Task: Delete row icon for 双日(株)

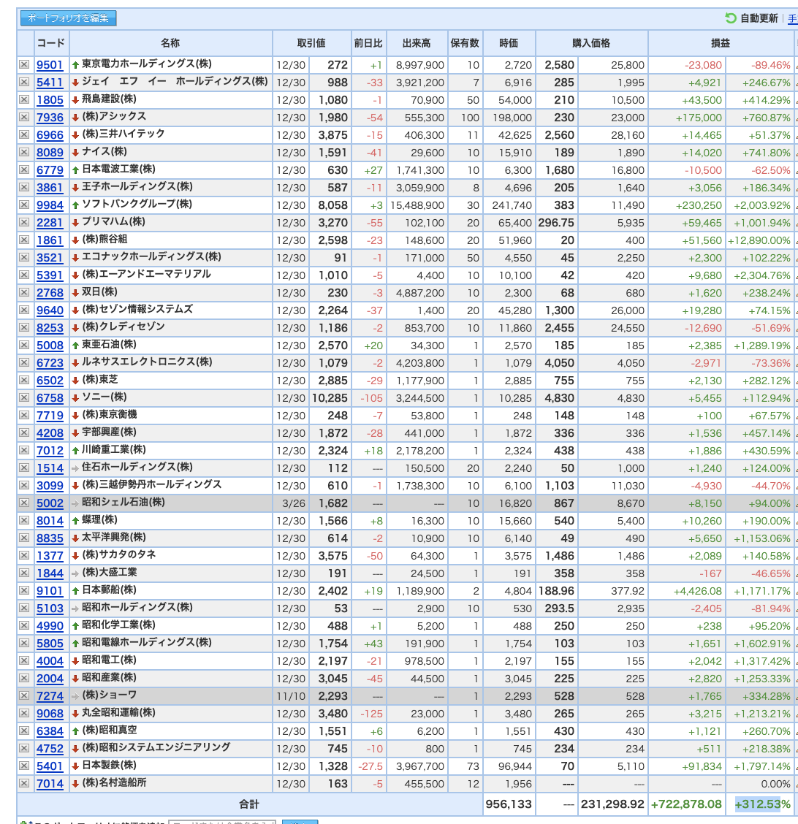Action: point(24,292)
